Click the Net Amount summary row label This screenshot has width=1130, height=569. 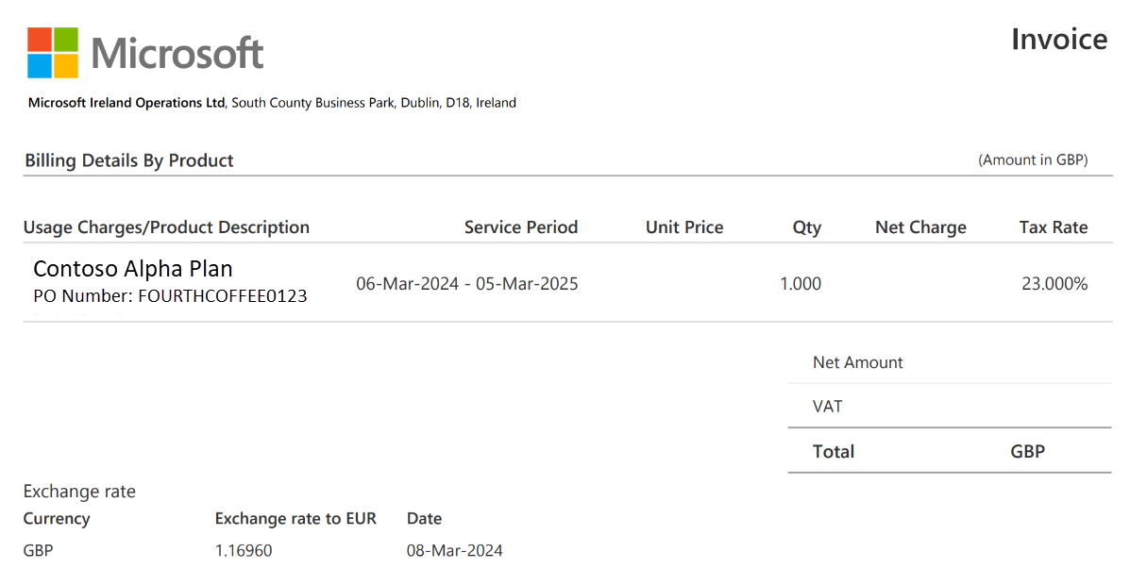click(858, 362)
